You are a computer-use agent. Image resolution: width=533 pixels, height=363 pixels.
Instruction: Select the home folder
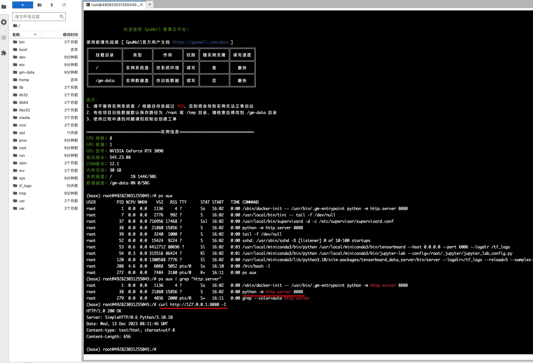click(45, 80)
